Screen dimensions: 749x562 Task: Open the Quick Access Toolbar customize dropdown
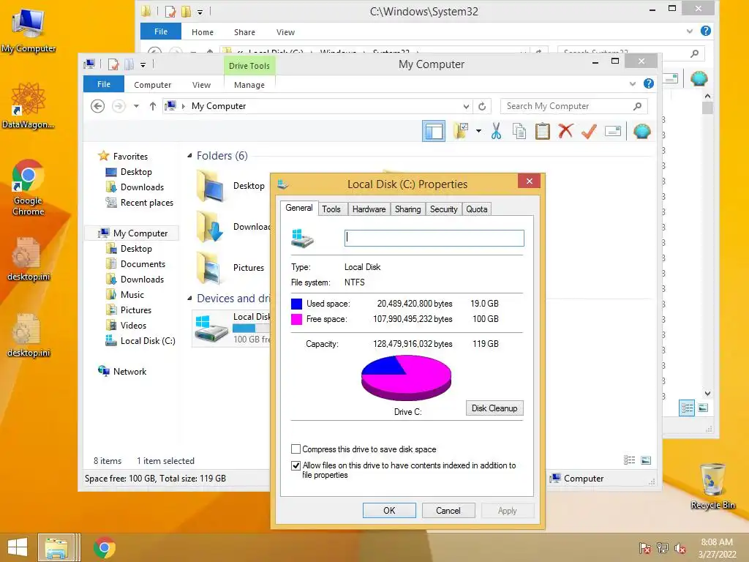point(143,64)
